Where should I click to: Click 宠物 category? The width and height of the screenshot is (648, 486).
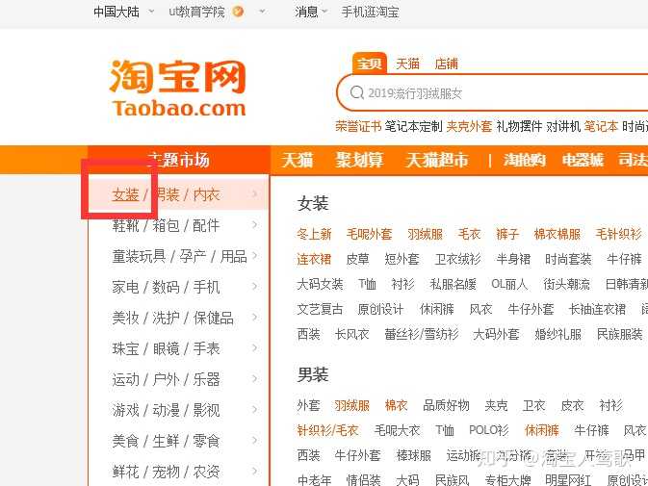pos(166,472)
